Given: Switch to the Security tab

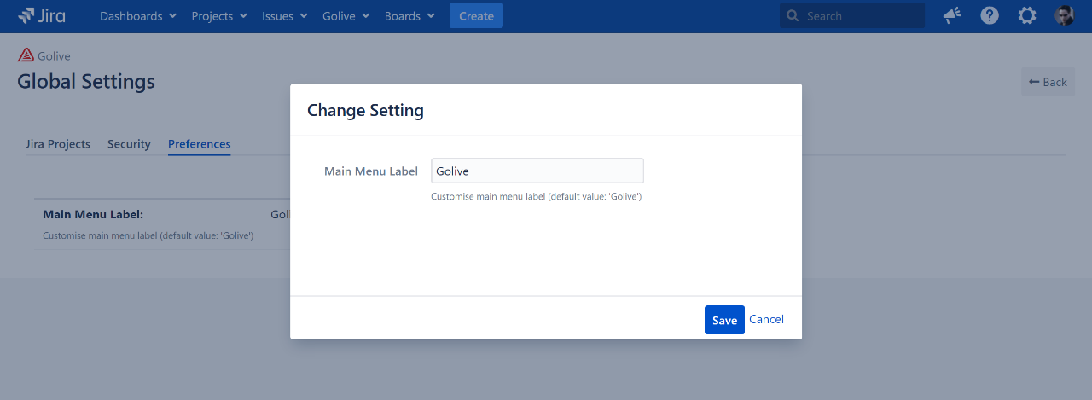Looking at the screenshot, I should point(129,144).
